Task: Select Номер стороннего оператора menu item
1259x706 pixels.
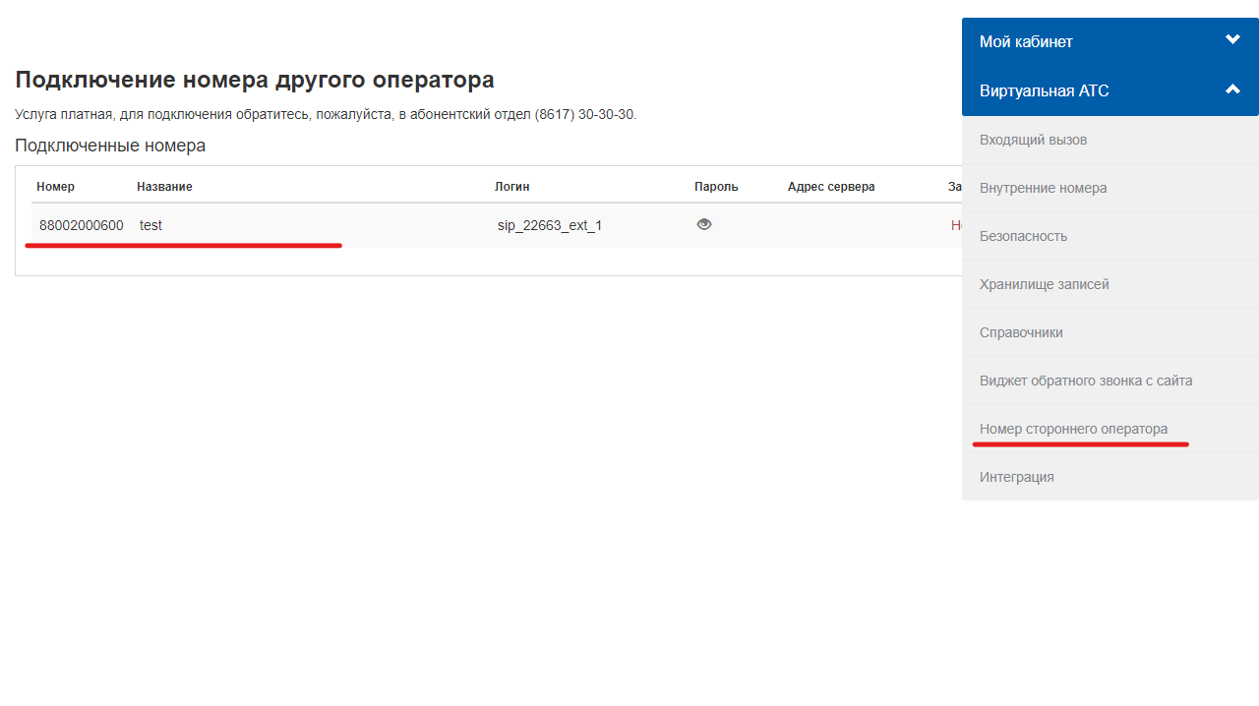Action: pyautogui.click(x=1073, y=429)
